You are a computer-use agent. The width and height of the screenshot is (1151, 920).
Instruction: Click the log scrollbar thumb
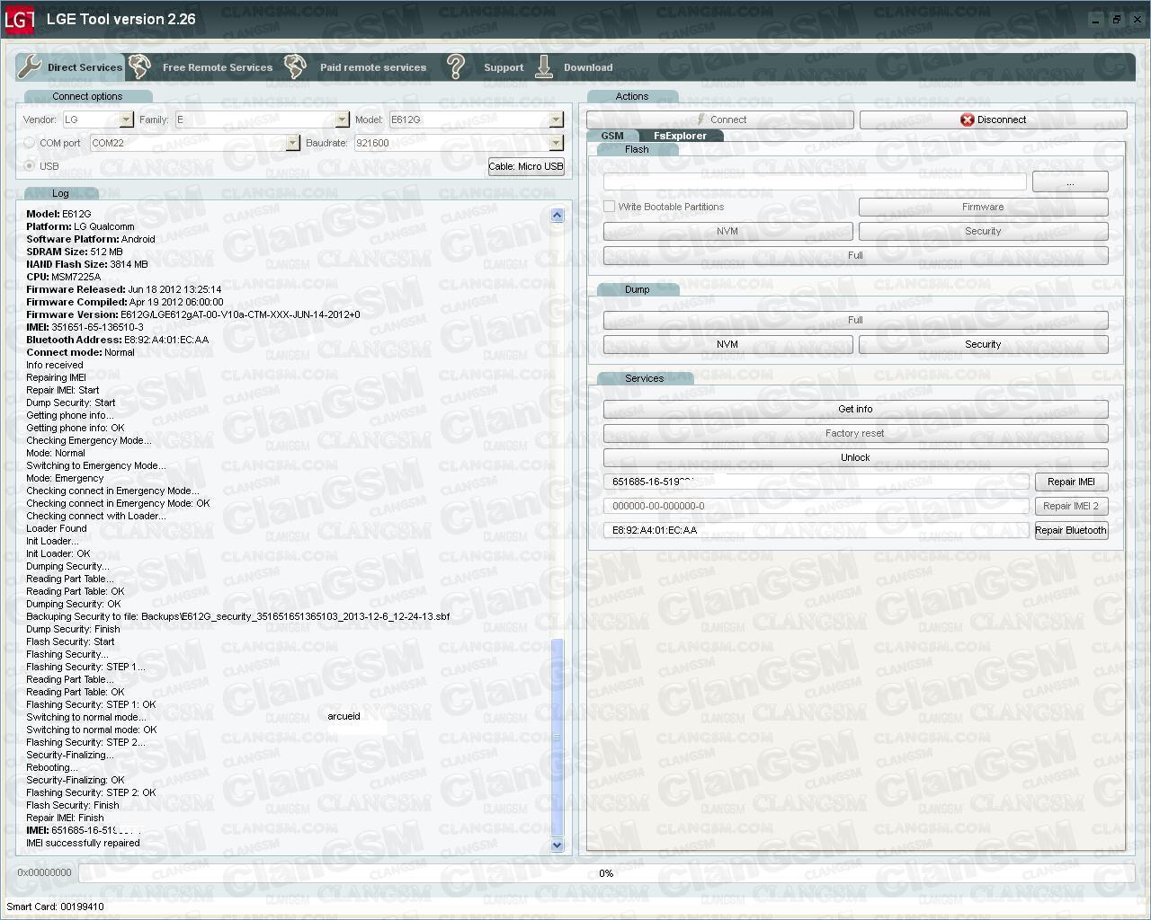tap(557, 738)
